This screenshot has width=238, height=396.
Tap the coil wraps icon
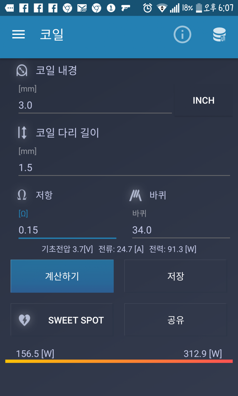coord(135,195)
